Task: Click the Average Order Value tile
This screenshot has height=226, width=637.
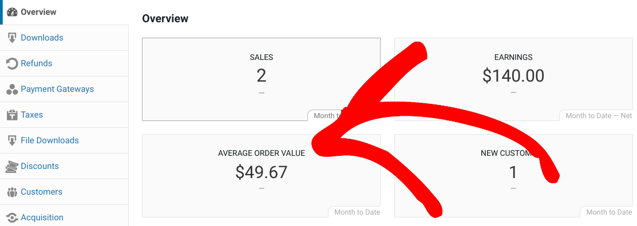Action: coord(261,176)
